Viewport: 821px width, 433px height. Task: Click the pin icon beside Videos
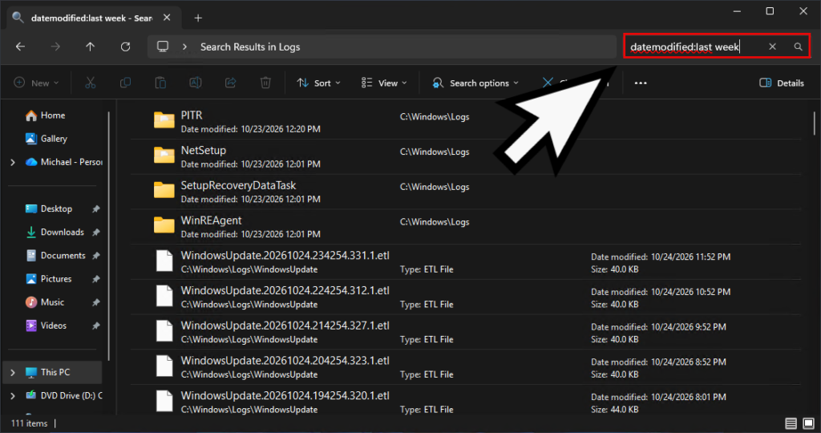coord(96,326)
